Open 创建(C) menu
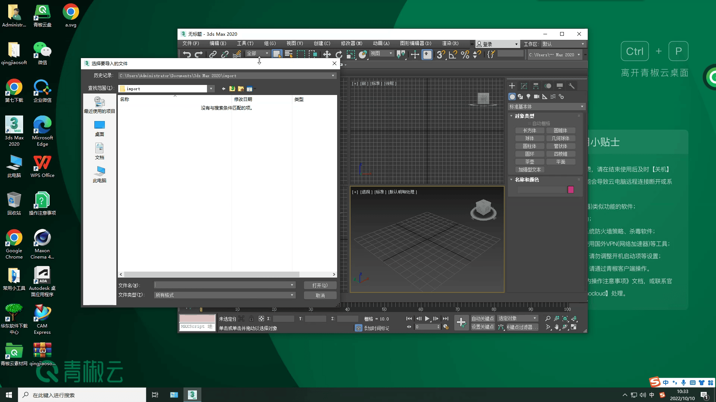 [322, 44]
